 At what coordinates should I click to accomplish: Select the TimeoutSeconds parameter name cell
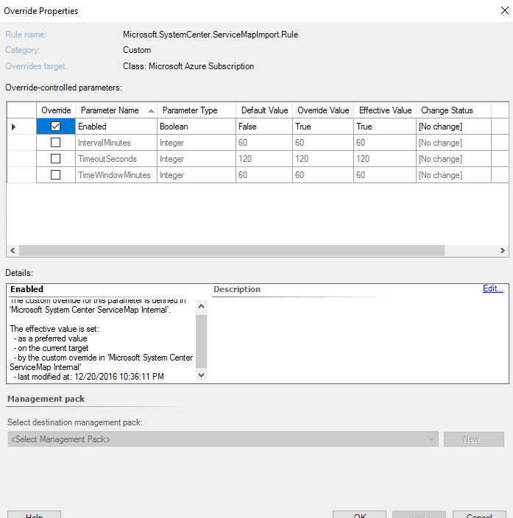(x=116, y=159)
